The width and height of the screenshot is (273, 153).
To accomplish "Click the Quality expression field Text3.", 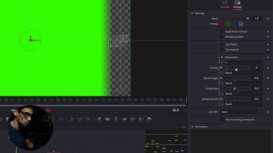I will coord(243,73).
